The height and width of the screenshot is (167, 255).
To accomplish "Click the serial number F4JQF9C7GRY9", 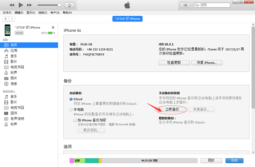I will (x=93, y=55).
